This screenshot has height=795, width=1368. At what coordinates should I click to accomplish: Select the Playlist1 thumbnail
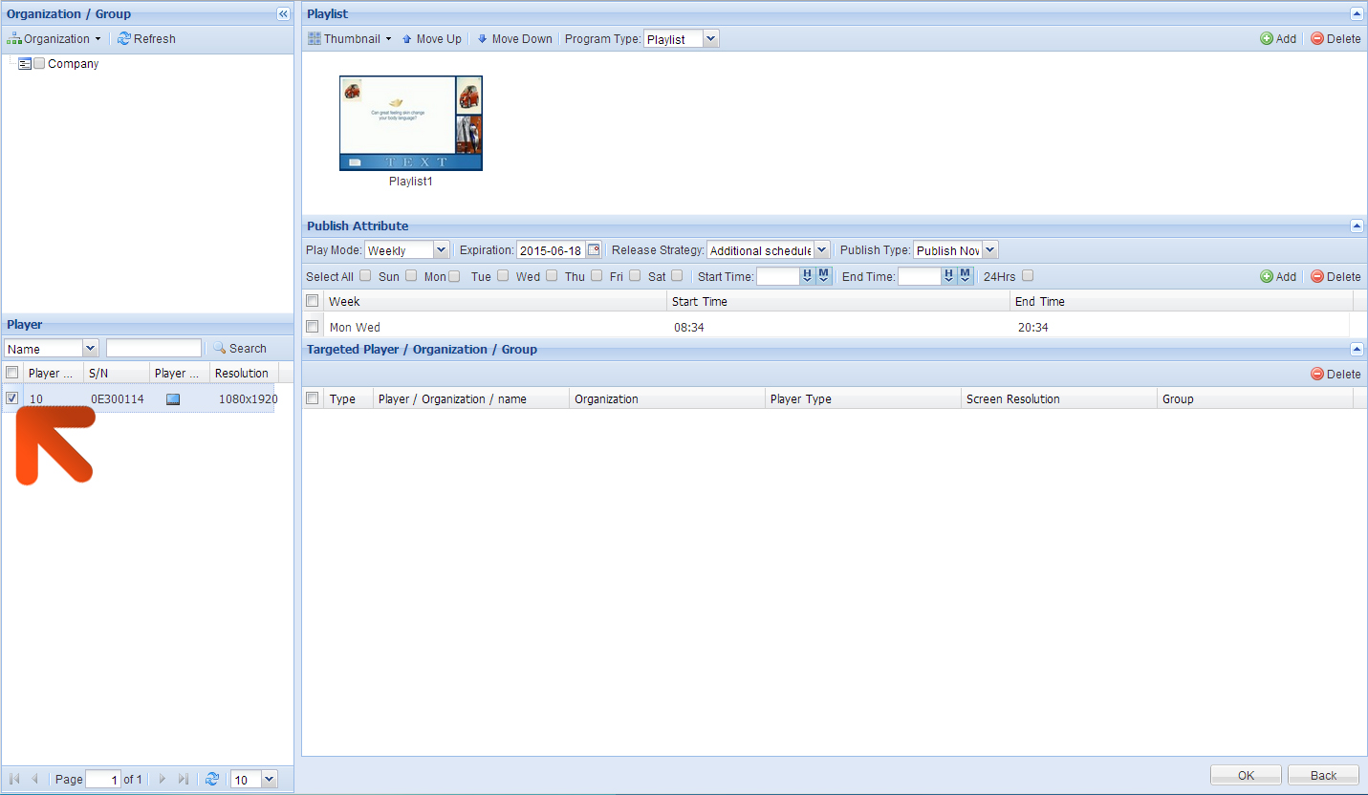click(x=411, y=123)
